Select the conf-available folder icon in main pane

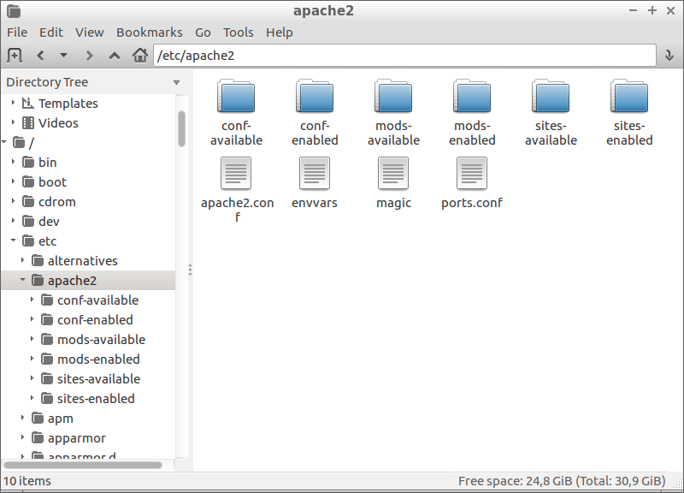tap(236, 96)
